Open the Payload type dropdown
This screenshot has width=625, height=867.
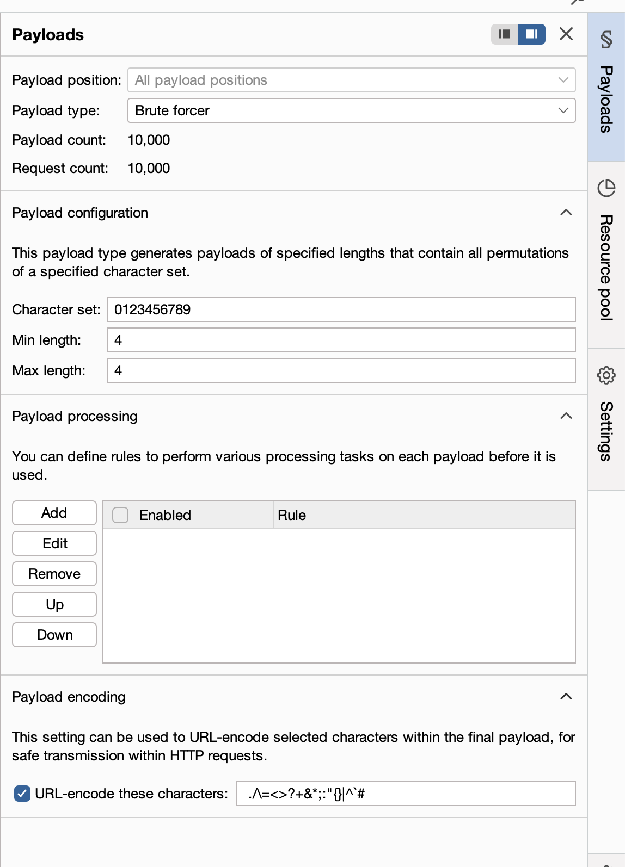[x=352, y=110]
